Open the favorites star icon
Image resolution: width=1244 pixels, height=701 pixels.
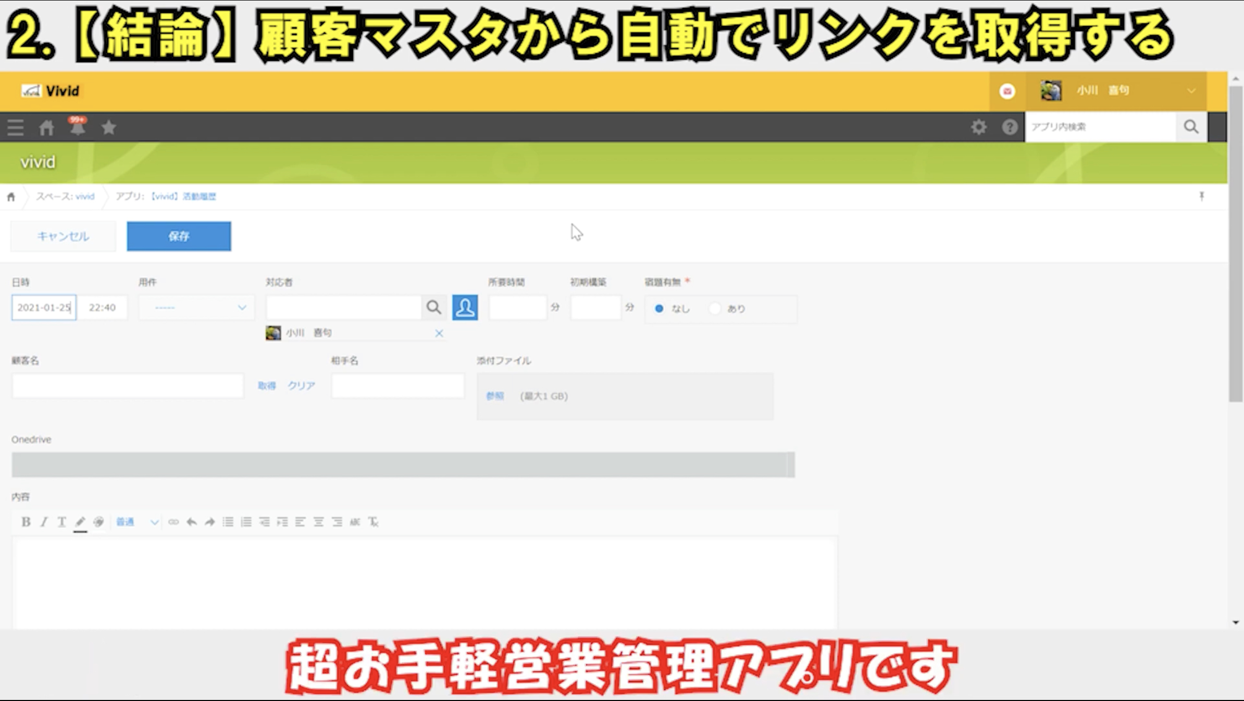(109, 127)
